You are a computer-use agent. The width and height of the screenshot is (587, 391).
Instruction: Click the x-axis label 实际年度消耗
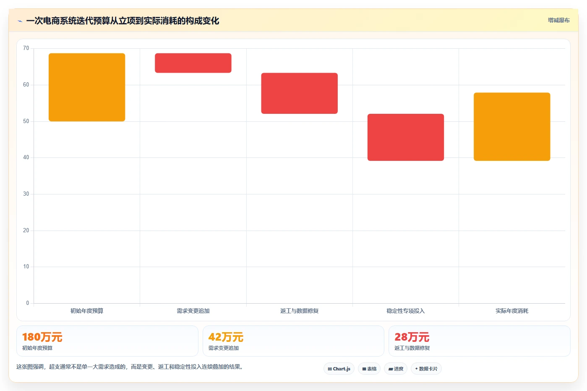(512, 311)
